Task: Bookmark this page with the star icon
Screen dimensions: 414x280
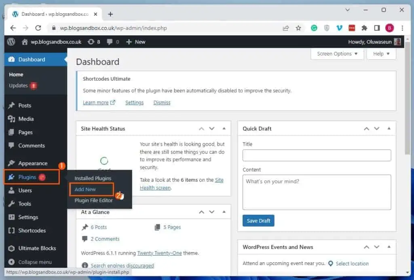Action: [x=298, y=28]
